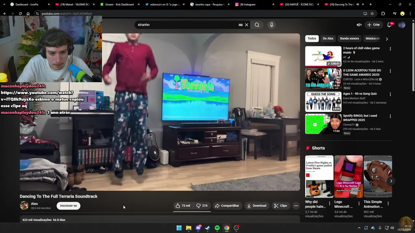
Task: Clear the search field with X
Action: coord(246,25)
